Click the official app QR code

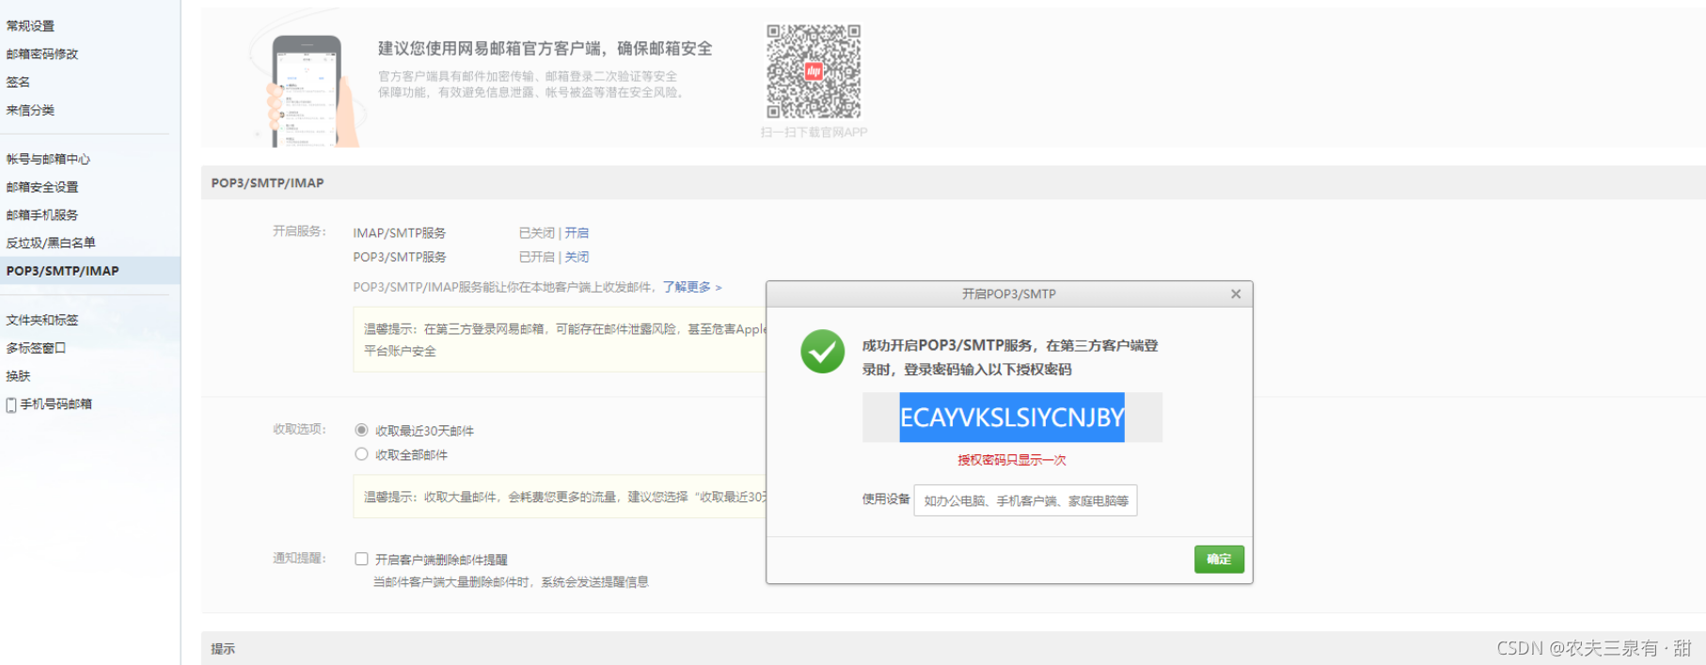pyautogui.click(x=814, y=71)
